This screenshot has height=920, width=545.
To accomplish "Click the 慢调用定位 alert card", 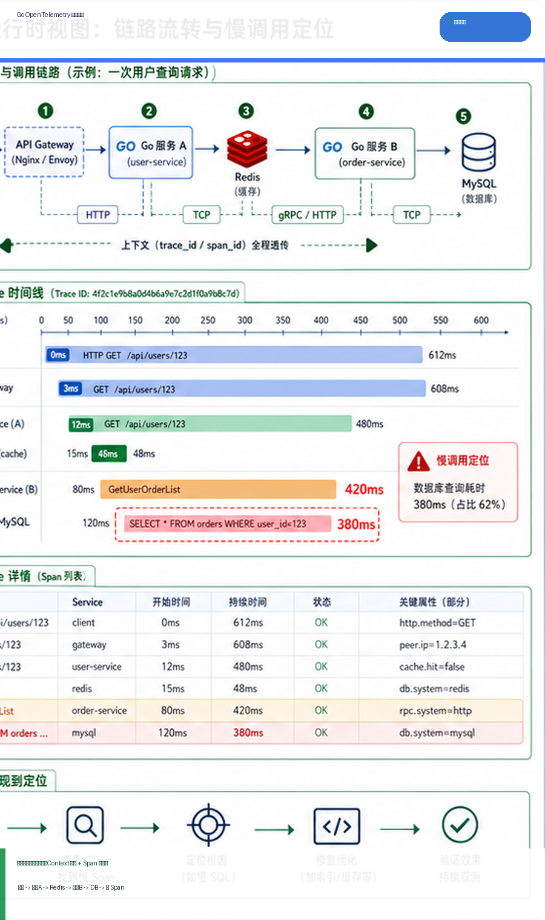I will [x=458, y=482].
